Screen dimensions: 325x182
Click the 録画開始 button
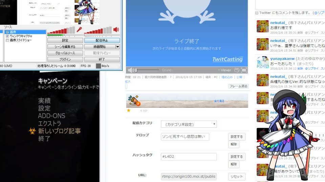click(100, 47)
